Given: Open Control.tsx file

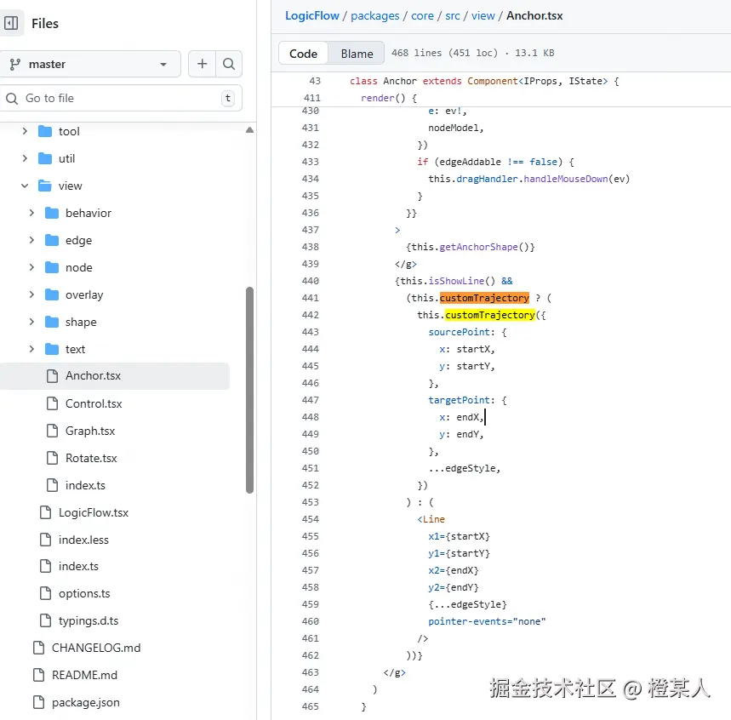Looking at the screenshot, I should 94,404.
